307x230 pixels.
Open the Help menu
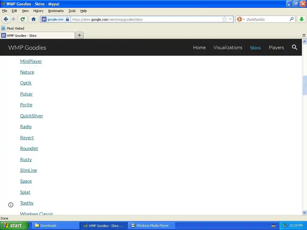(84, 11)
